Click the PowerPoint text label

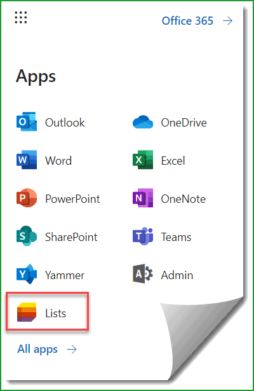pos(72,199)
